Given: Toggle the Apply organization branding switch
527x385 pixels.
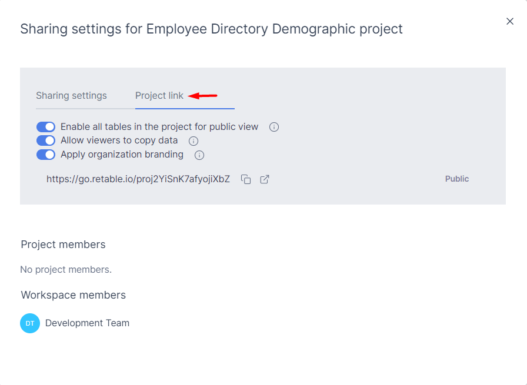Looking at the screenshot, I should [46, 155].
